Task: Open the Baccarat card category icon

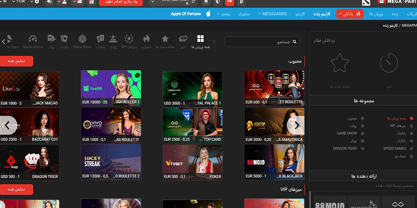Action: [64, 39]
